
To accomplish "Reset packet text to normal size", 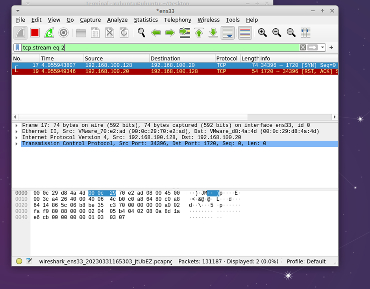I will [x=291, y=33].
